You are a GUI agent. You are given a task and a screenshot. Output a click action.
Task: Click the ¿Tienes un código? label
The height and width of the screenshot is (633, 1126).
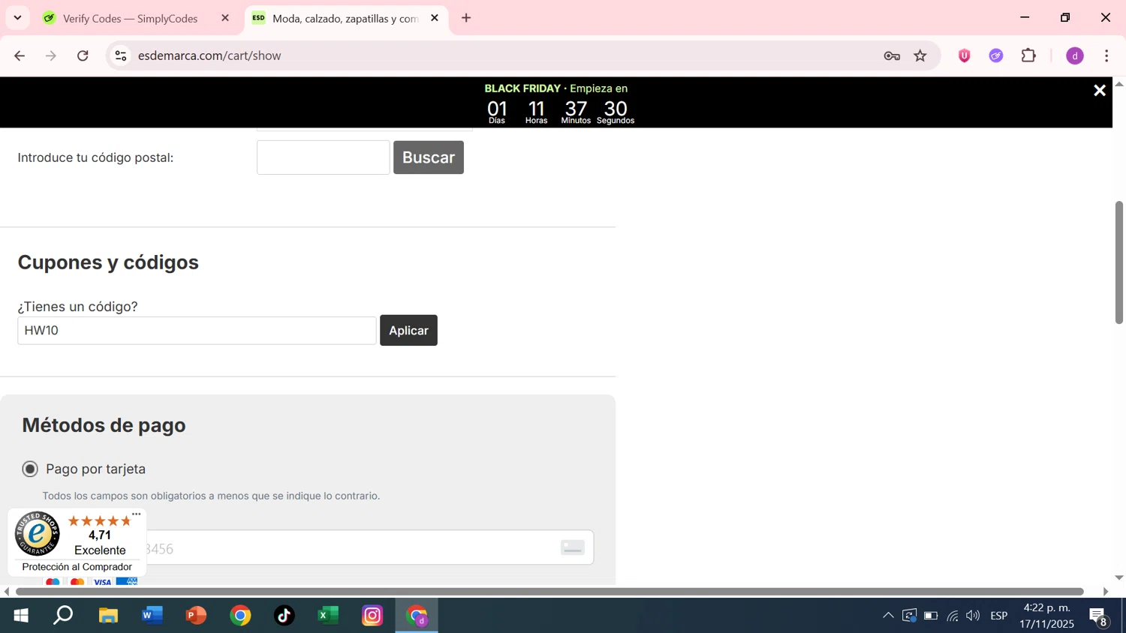77,307
